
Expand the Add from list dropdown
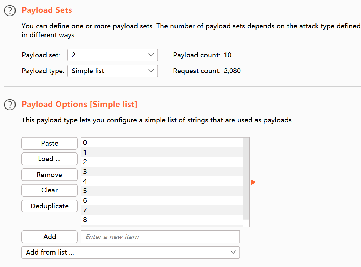(130, 253)
